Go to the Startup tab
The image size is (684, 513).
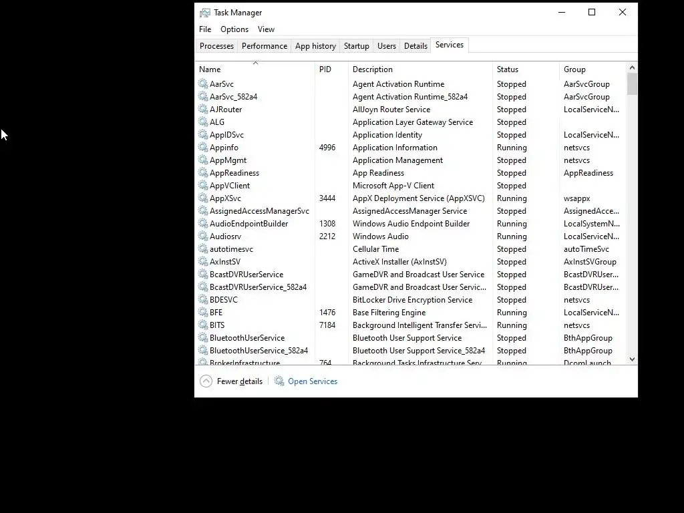357,46
